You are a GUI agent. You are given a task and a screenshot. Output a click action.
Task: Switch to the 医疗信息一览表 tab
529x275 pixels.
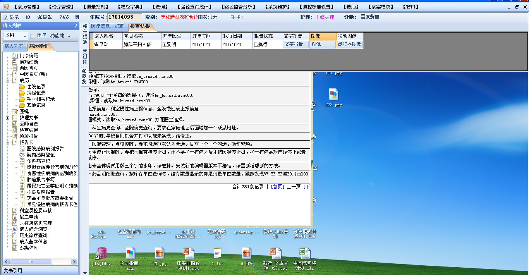pyautogui.click(x=108, y=26)
